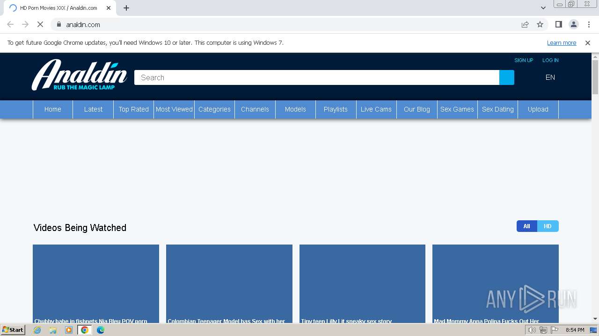Share this page using the share icon
Screen dimensions: 599x336
coord(525,24)
